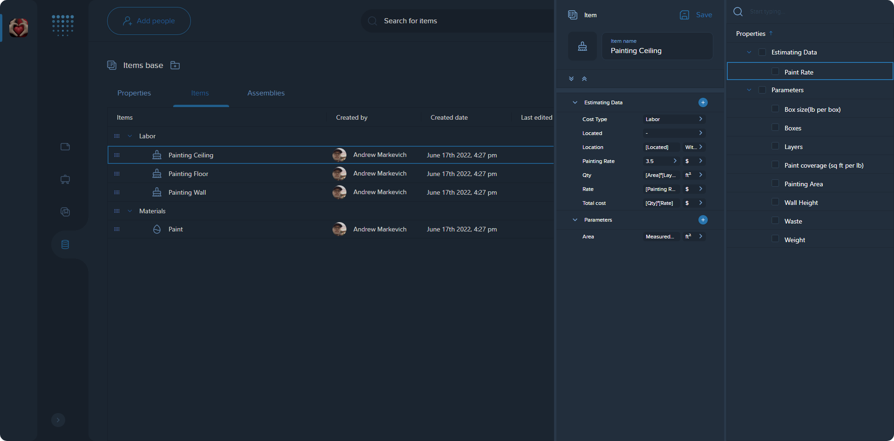Open the Qty unit ft² arrow

tap(700, 175)
